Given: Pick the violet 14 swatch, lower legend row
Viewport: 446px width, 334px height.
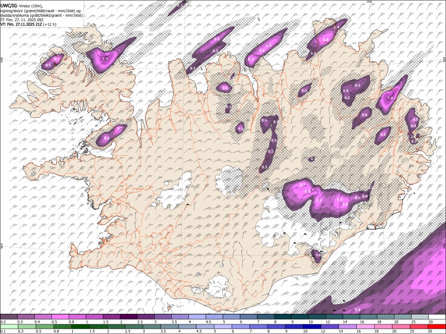Looking at the screenshot, I should click(x=347, y=327).
